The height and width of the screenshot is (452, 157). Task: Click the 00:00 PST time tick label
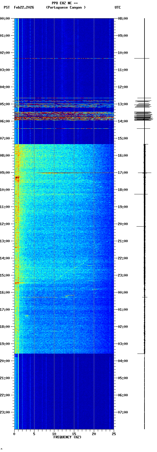5,19
